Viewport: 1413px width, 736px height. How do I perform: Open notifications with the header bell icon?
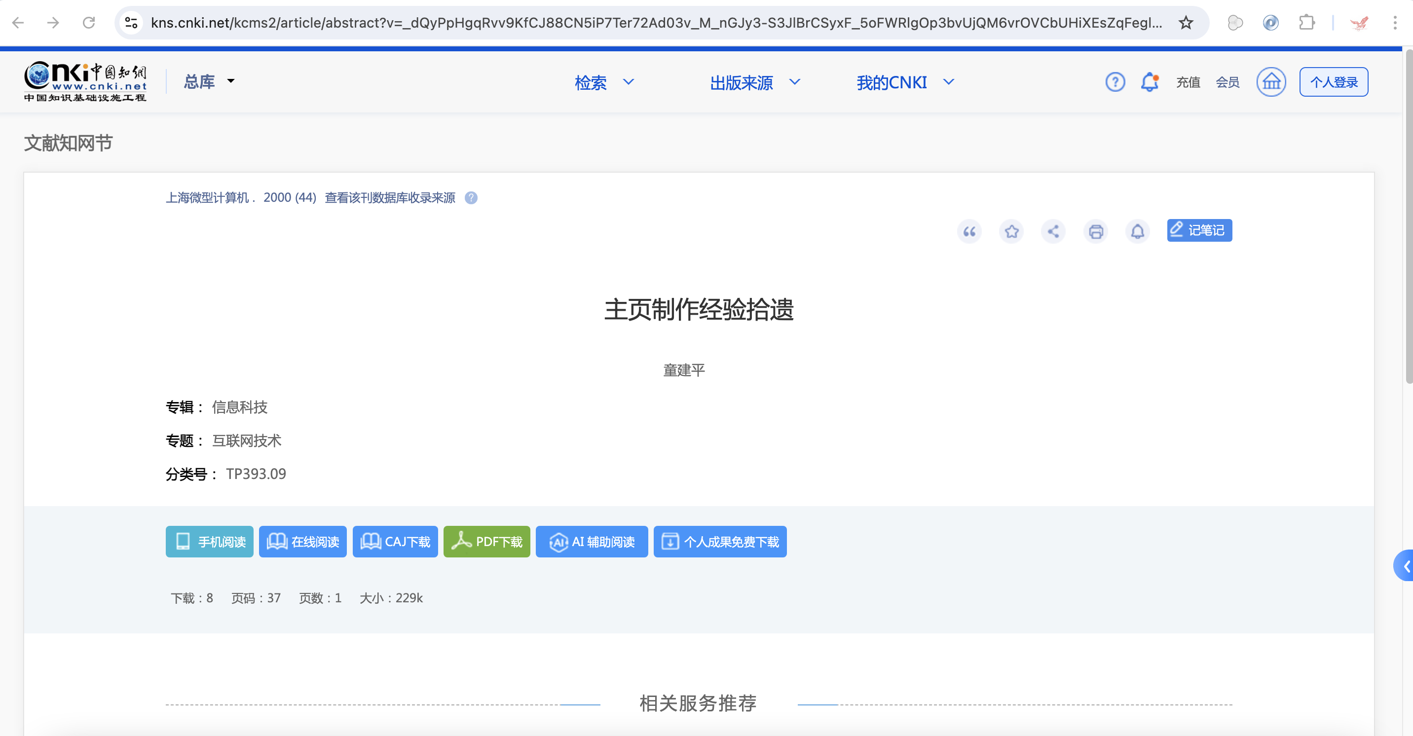(1150, 82)
